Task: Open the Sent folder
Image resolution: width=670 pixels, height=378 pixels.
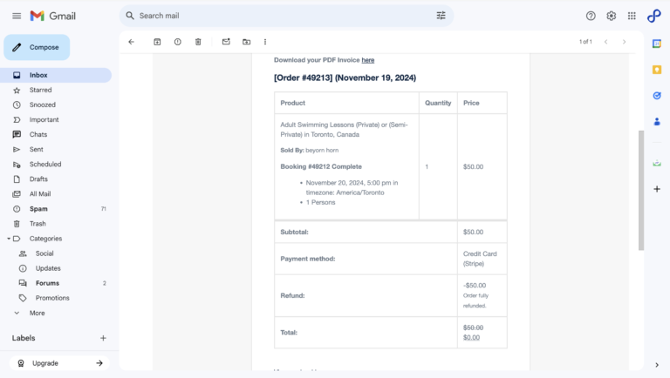Action: pos(56,149)
